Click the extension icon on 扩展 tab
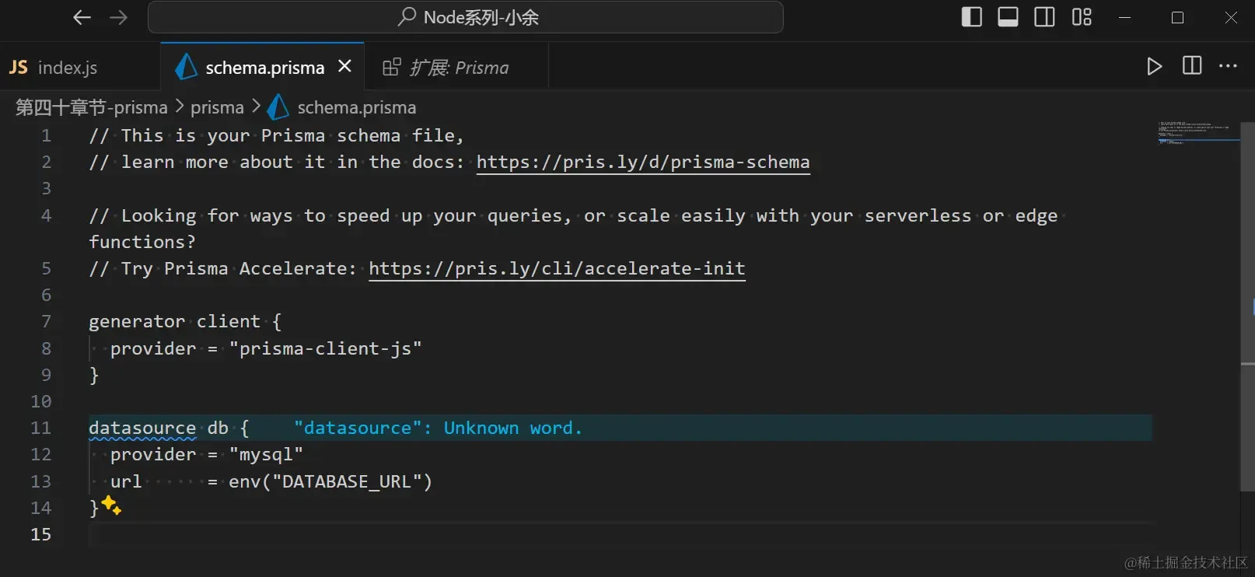The image size is (1255, 577). pos(392,67)
